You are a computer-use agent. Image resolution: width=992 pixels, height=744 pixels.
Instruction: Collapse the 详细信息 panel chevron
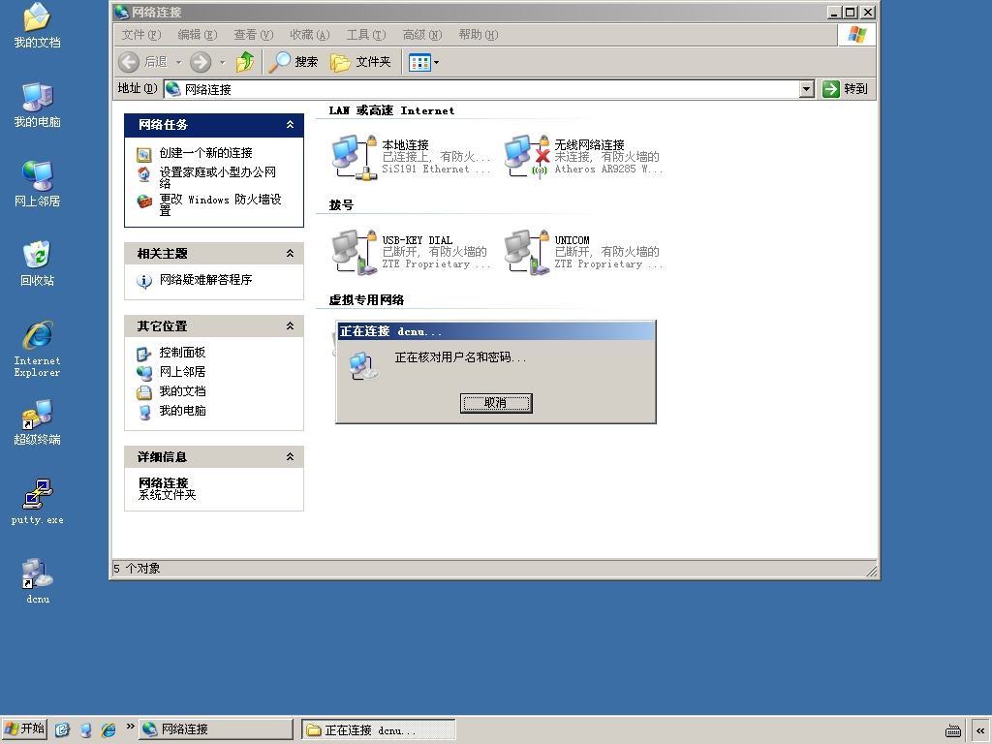click(x=290, y=457)
